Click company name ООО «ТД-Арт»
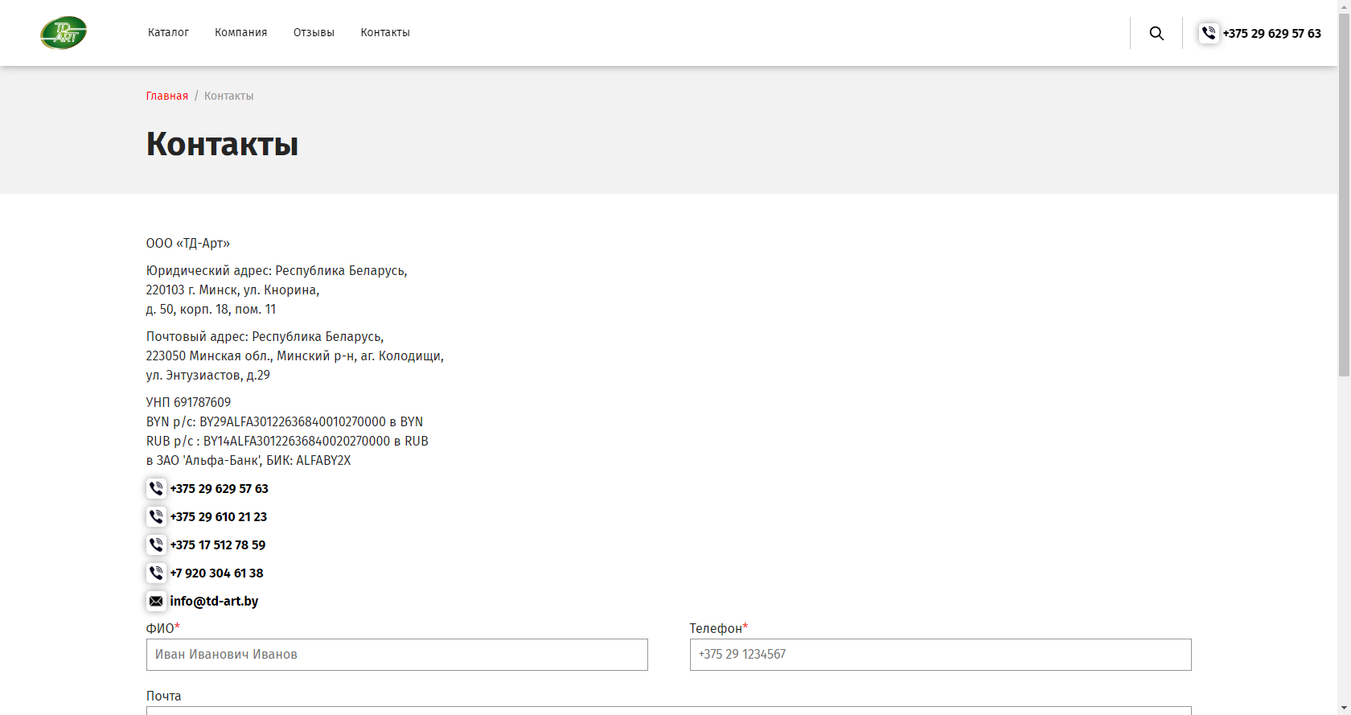Viewport: 1351px width, 715px height. pyautogui.click(x=188, y=243)
